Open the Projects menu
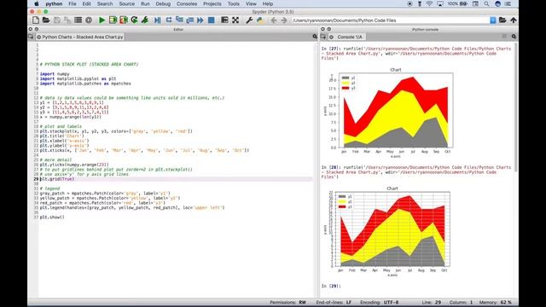This screenshot has height=307, width=546. [x=212, y=3]
